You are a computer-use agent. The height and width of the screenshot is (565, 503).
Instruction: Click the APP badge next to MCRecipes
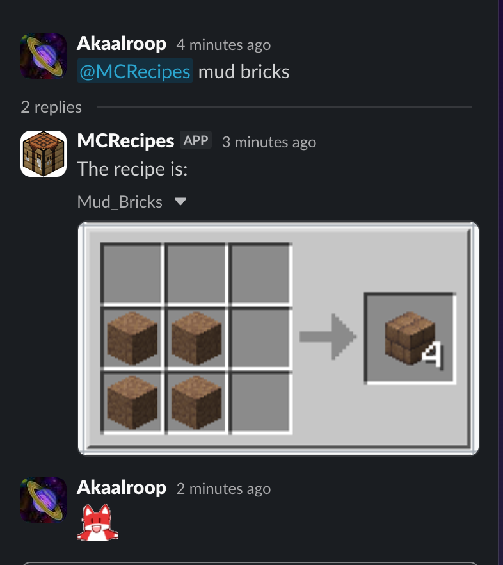[196, 140]
